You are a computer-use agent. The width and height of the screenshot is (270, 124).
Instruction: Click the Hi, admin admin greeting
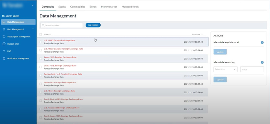(11, 16)
